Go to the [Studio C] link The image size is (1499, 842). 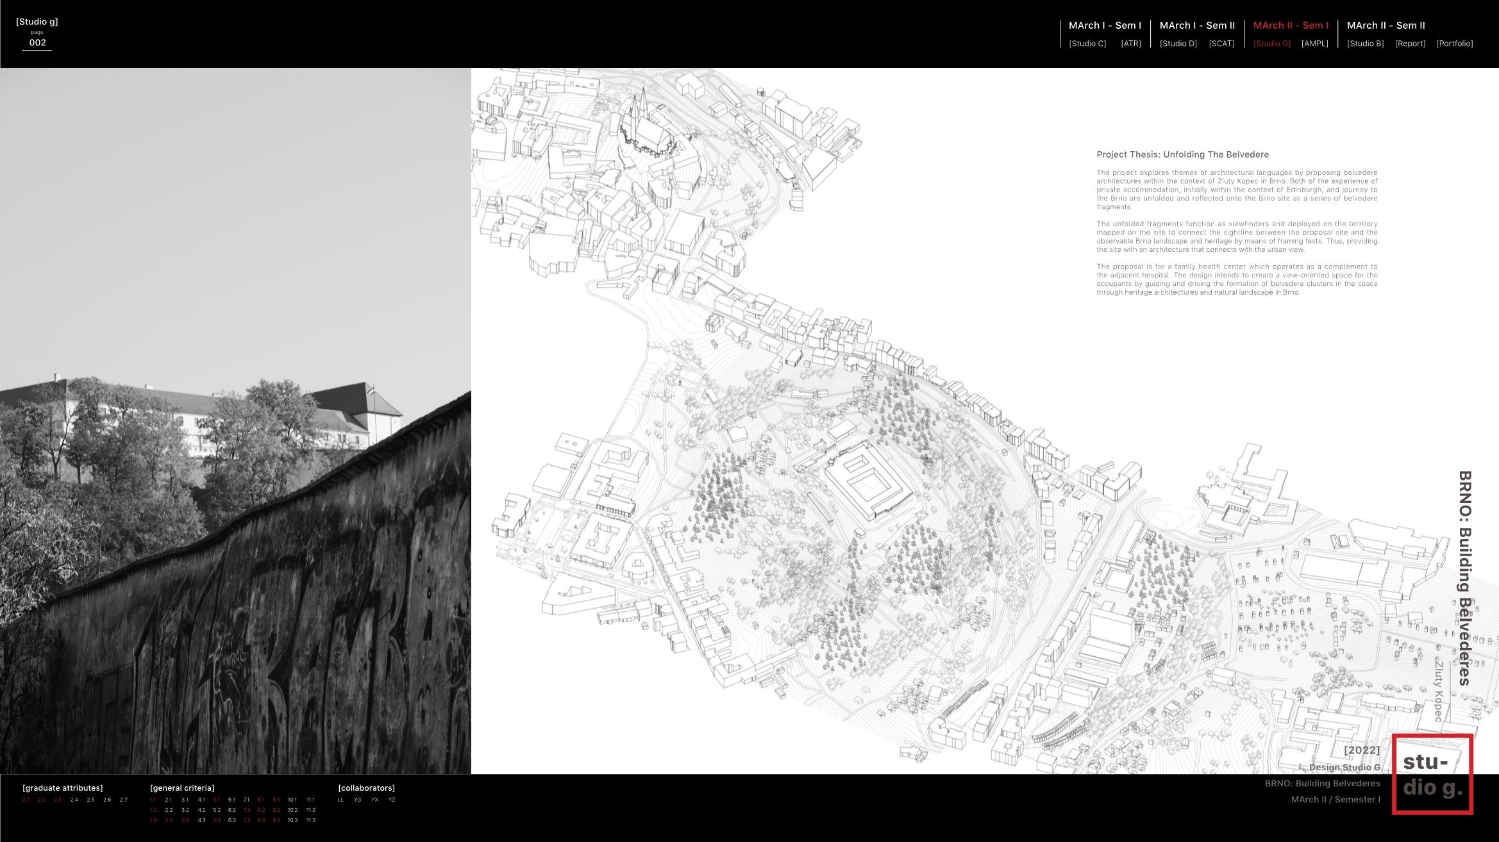coord(1087,44)
